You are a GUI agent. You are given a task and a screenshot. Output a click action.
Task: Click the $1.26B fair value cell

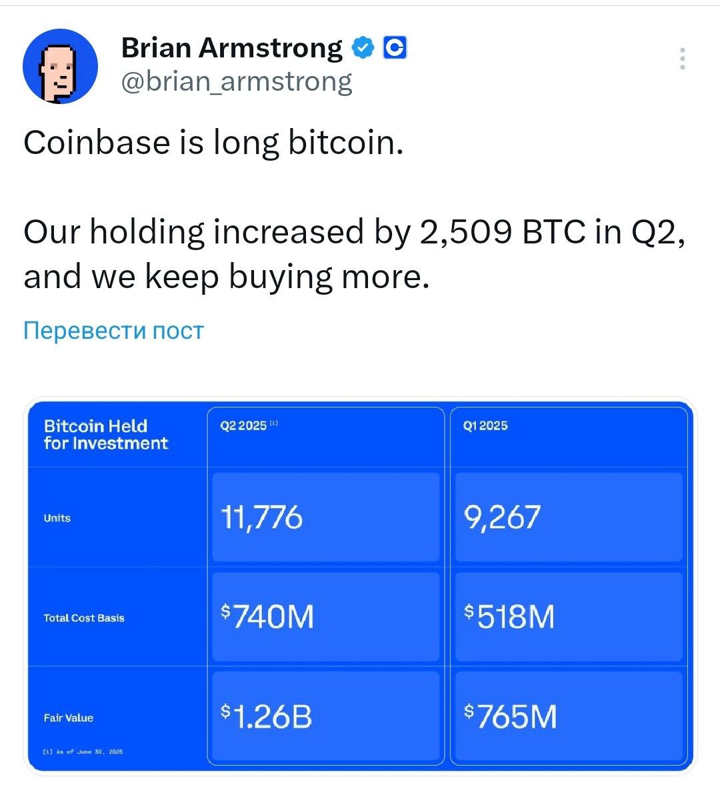click(326, 716)
